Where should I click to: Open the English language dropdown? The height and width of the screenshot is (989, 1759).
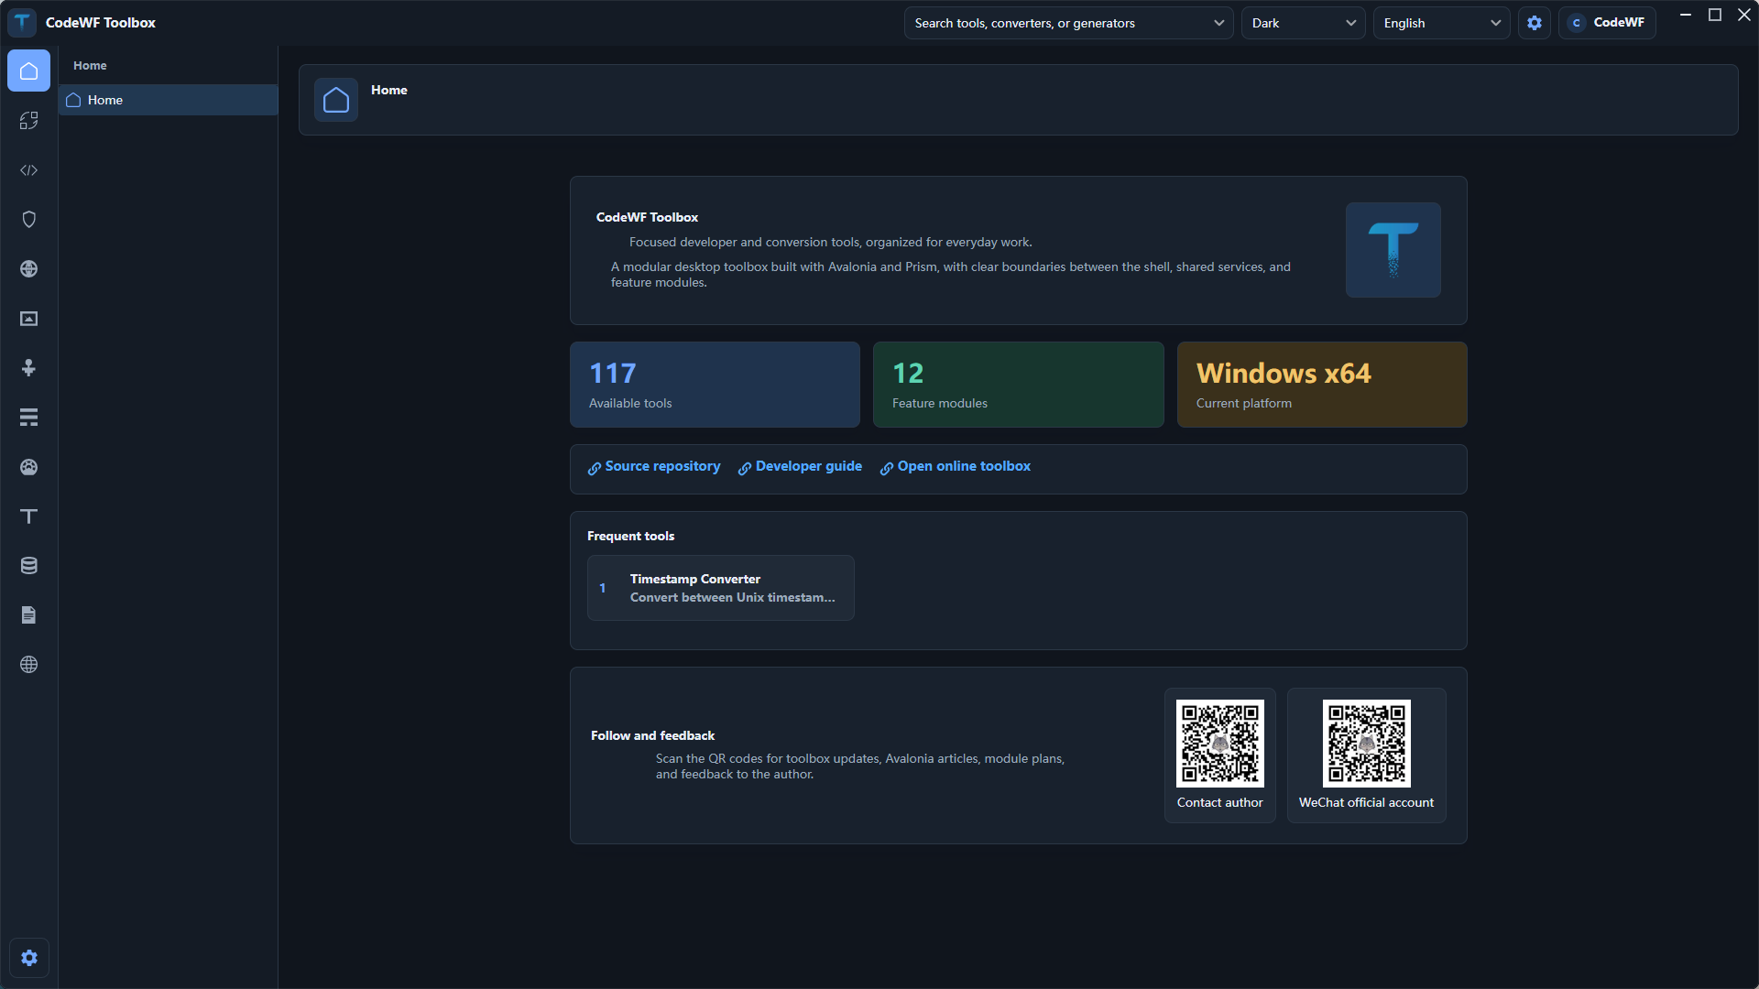click(1441, 23)
